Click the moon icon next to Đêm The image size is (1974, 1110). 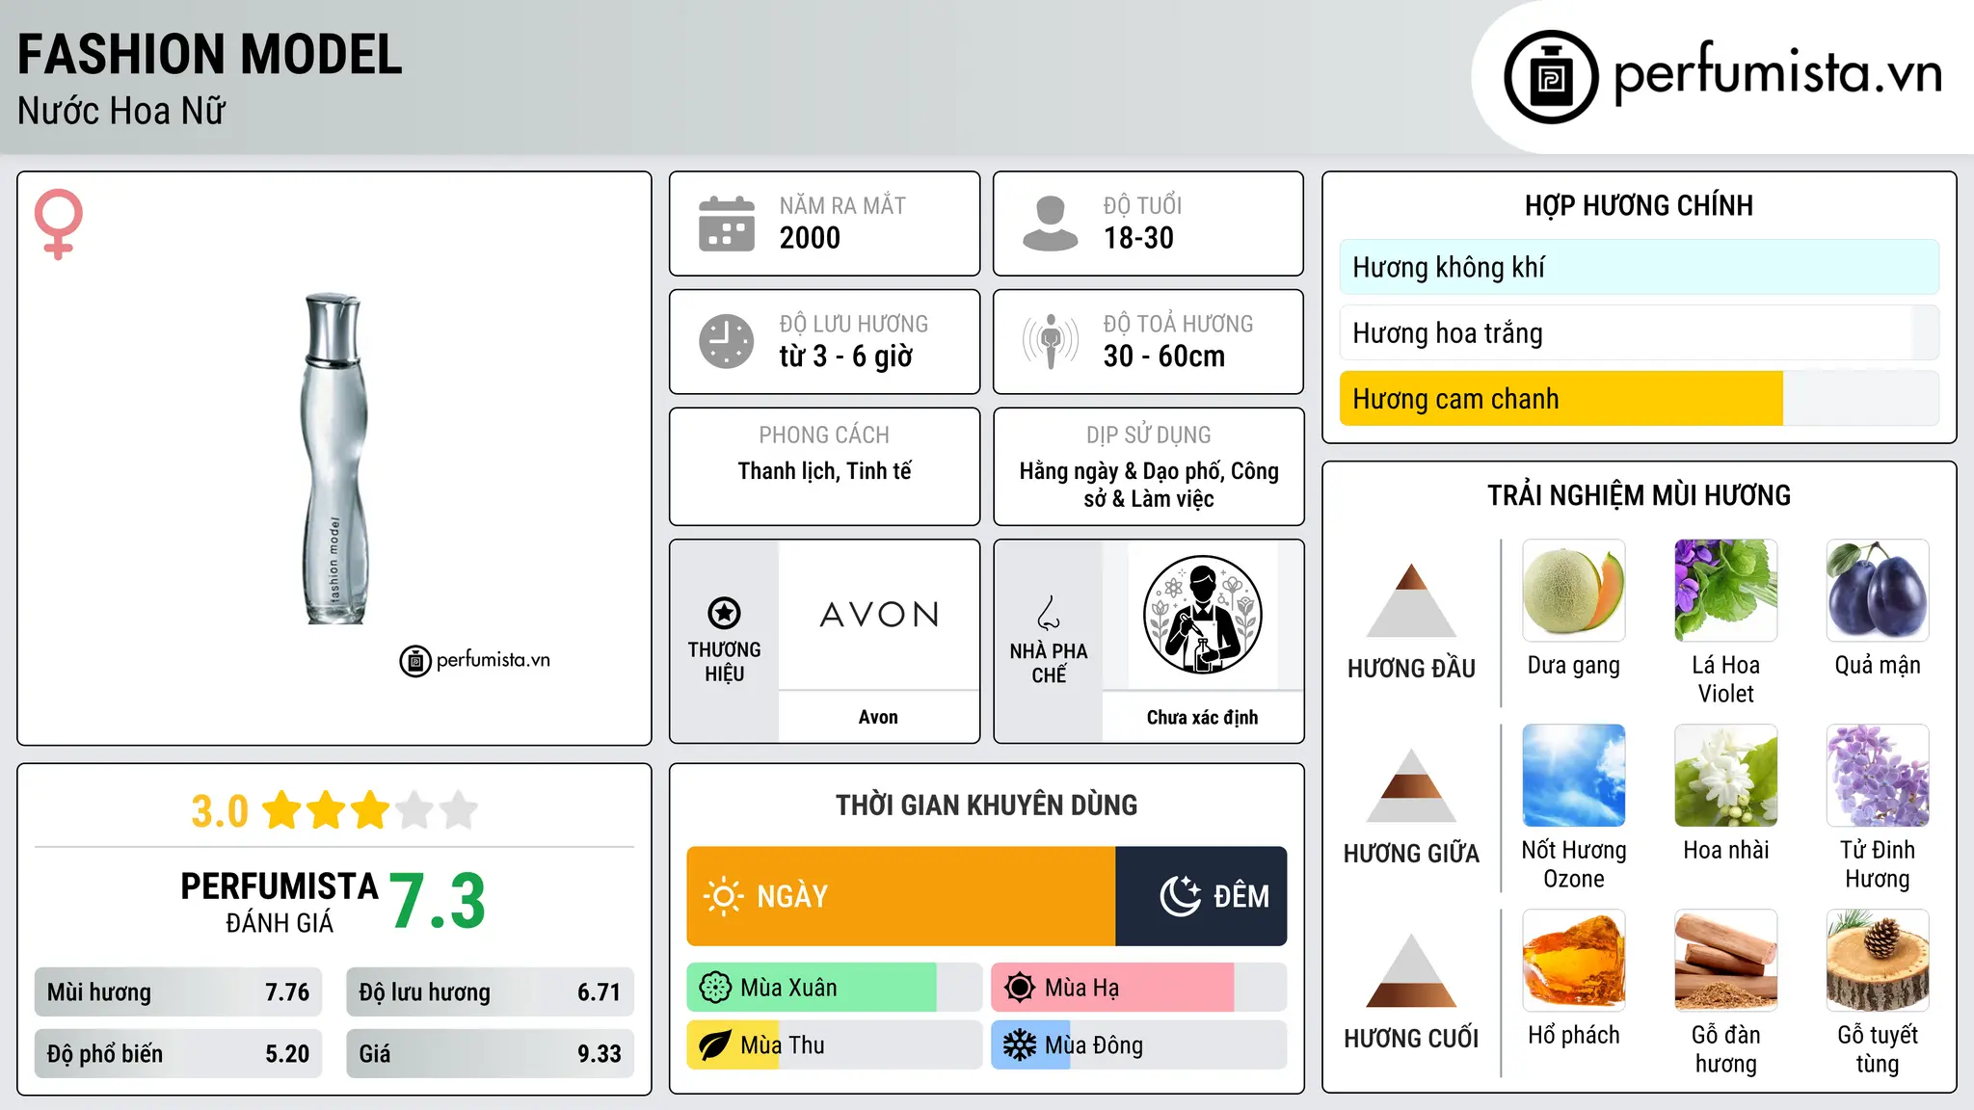tap(1180, 896)
